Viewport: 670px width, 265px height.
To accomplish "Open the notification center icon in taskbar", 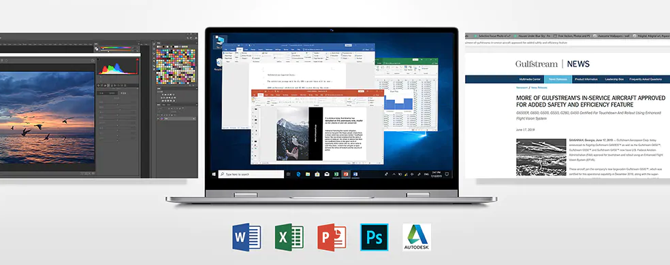I will (x=447, y=174).
